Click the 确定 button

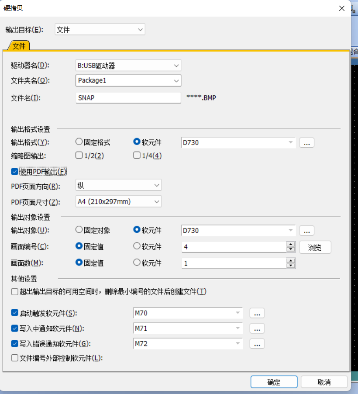(x=274, y=382)
